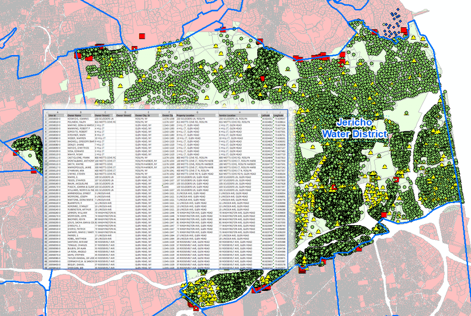
Task: Open the Owner Street2 filter dropdown arrow
Action: point(133,116)
